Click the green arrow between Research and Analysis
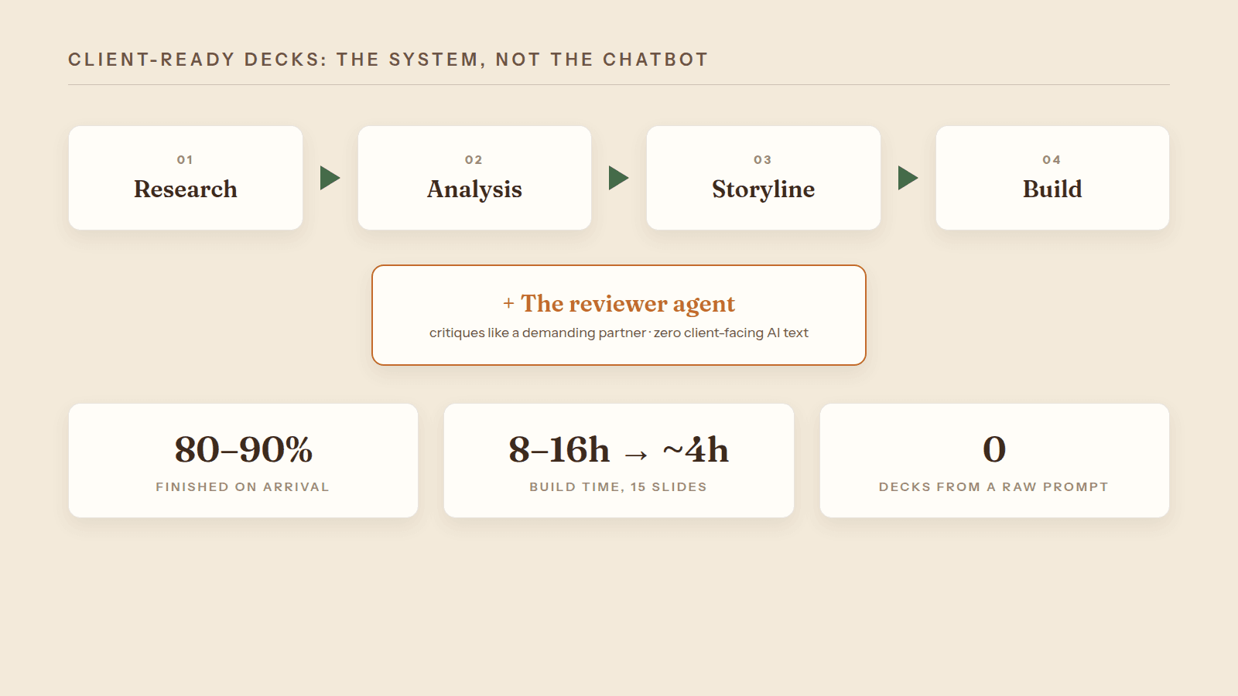 [330, 178]
